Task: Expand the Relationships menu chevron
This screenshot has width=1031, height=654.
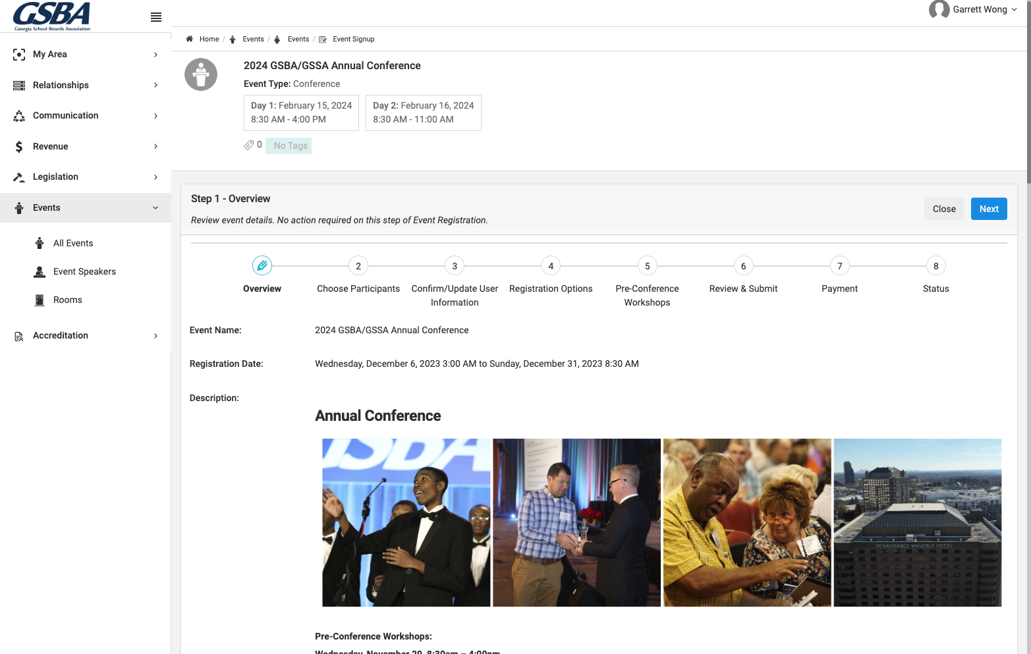Action: click(155, 85)
